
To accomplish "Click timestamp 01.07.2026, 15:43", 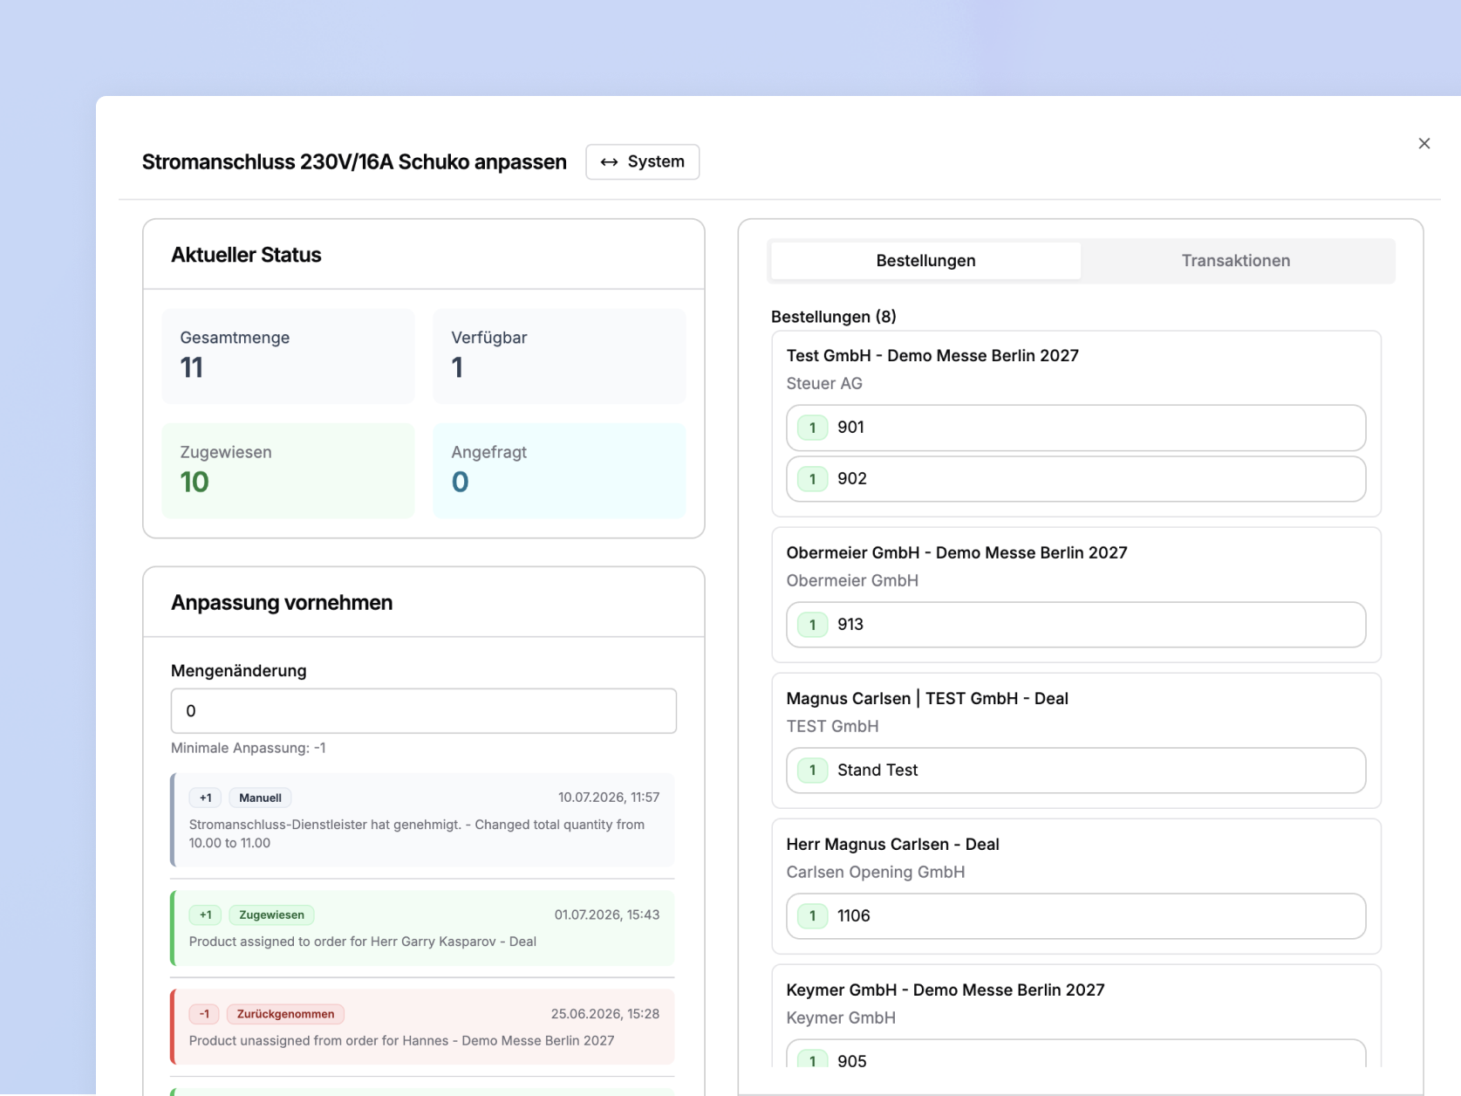I will [x=607, y=914].
